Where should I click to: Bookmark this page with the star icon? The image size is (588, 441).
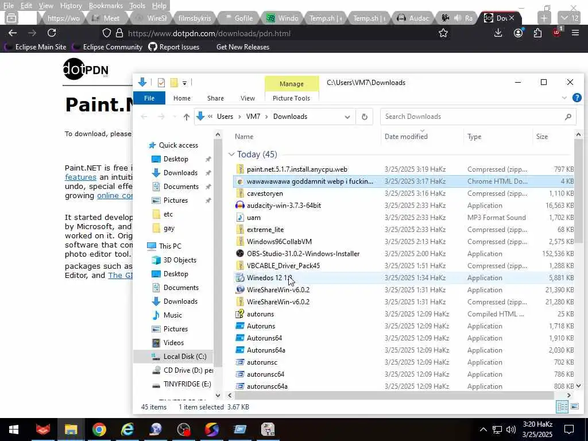point(443,33)
